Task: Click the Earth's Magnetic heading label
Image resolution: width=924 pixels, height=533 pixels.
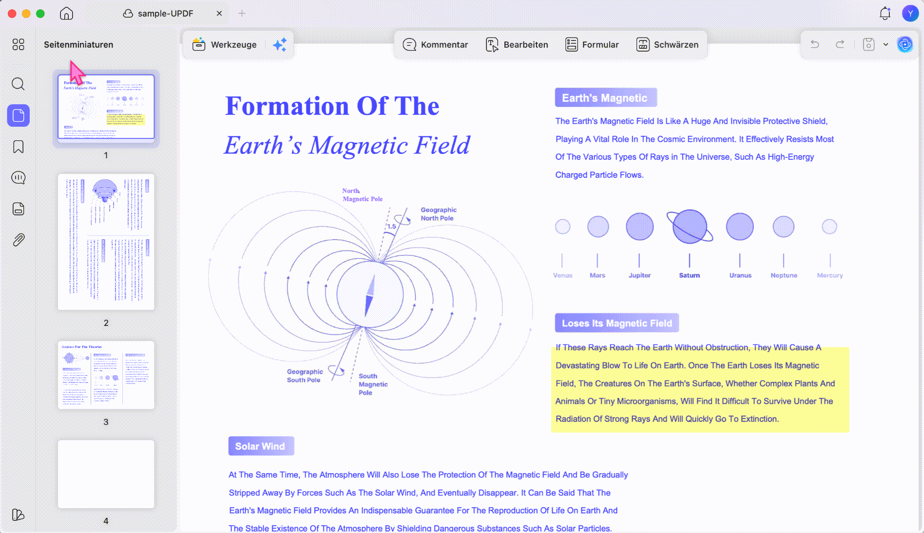Action: pyautogui.click(x=606, y=97)
